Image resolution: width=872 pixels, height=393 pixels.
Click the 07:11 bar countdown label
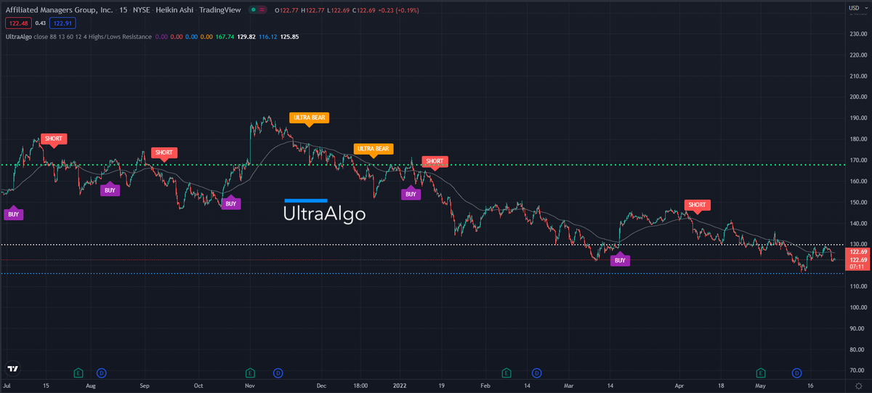(856, 267)
